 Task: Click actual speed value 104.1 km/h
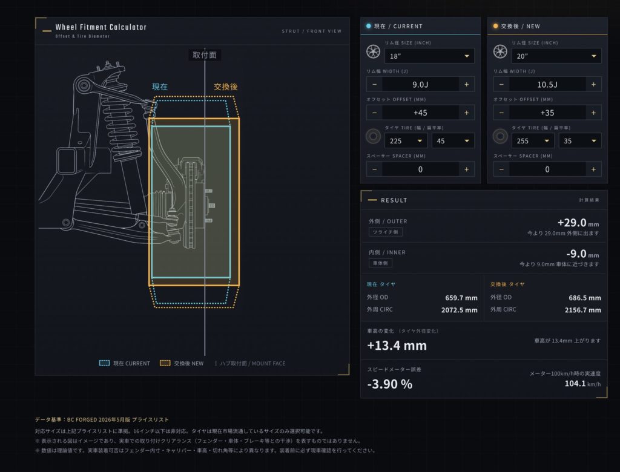pyautogui.click(x=582, y=383)
